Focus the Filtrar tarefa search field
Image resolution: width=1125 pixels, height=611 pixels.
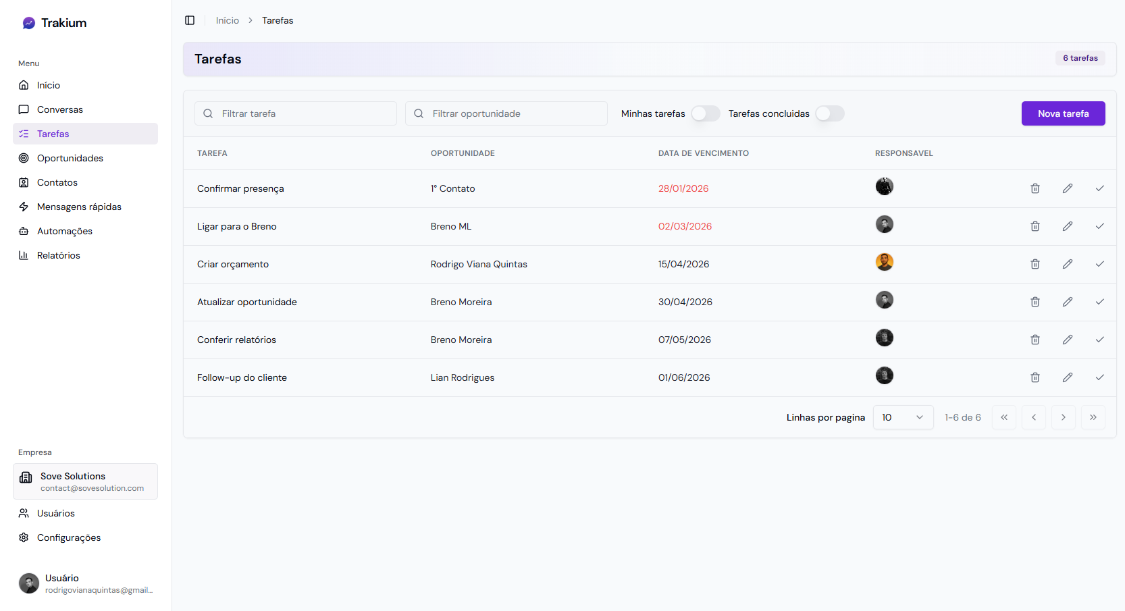[304, 113]
